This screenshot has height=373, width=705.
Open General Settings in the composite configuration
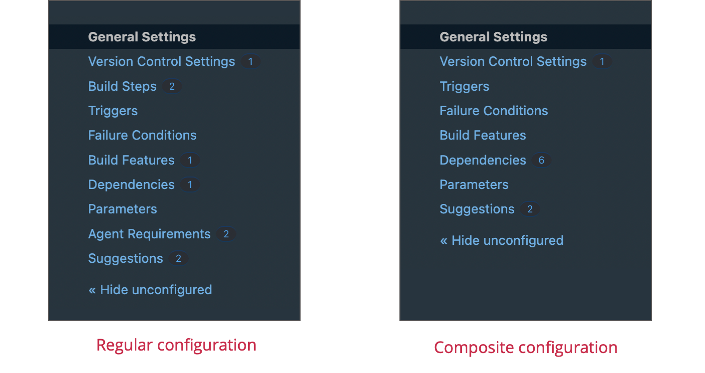(x=493, y=36)
